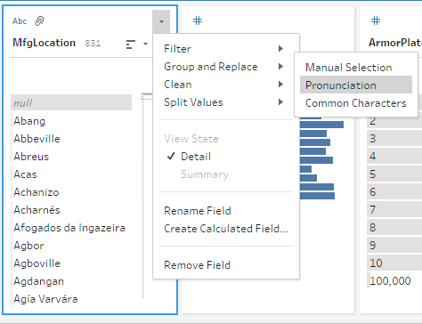Select the Abbeville value
422x324 pixels.
coord(71,139)
